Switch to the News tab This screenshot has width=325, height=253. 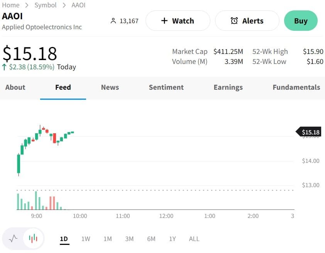pos(110,87)
